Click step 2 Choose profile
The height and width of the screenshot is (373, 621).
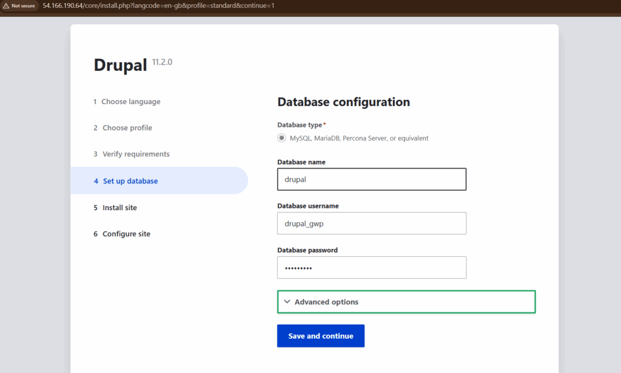point(123,128)
